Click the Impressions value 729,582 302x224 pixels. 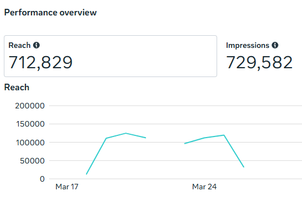pos(259,62)
